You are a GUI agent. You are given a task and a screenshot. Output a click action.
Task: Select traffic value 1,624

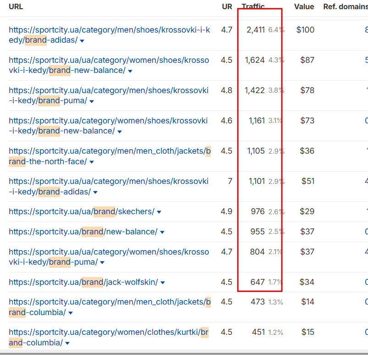[x=255, y=60]
